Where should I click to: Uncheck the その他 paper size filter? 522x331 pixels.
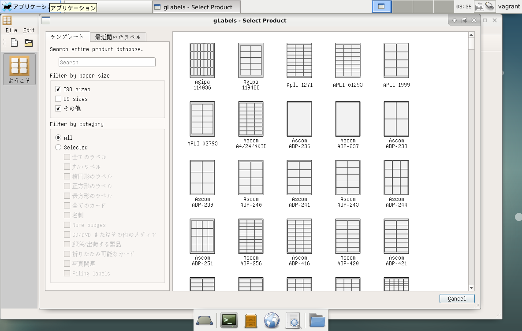58,108
